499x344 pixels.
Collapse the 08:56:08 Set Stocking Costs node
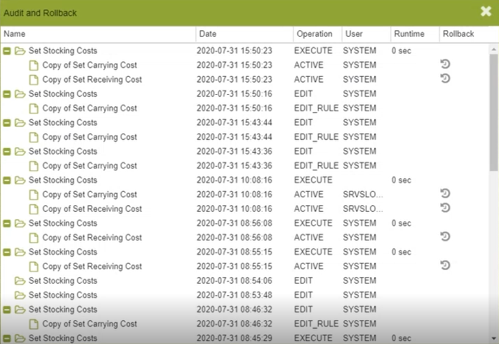tap(7, 223)
